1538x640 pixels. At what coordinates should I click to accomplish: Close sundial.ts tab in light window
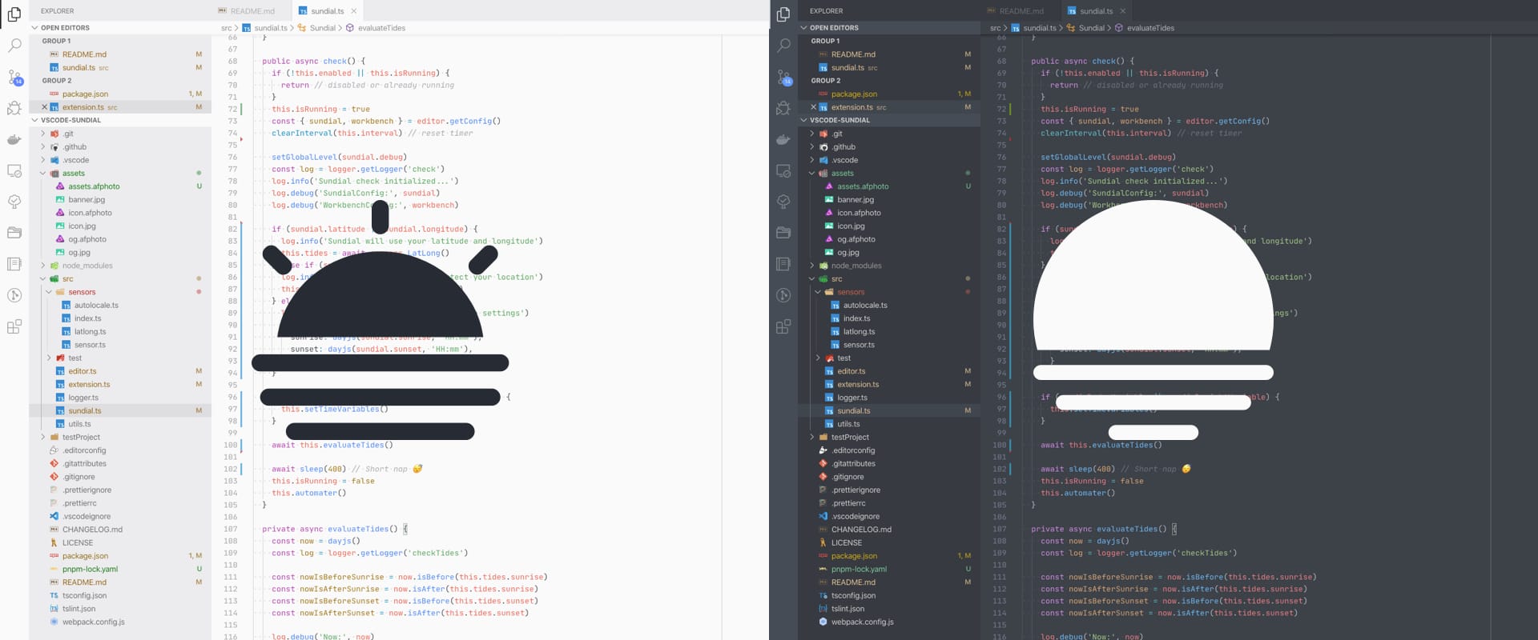click(354, 11)
